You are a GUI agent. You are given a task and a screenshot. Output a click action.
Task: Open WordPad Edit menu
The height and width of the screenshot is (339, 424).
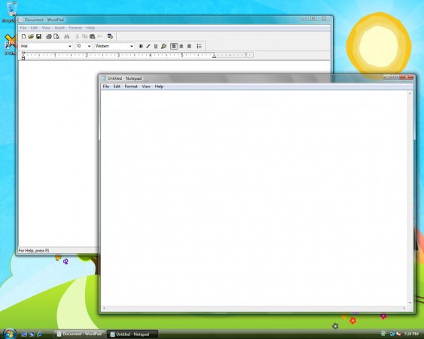34,28
